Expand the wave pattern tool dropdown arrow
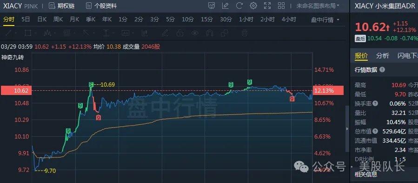The height and width of the screenshot is (183, 418). [x=55, y=33]
